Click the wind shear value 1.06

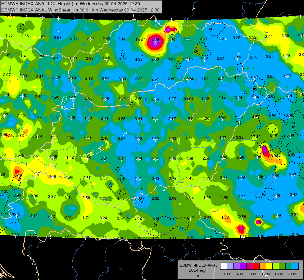pos(9,35)
